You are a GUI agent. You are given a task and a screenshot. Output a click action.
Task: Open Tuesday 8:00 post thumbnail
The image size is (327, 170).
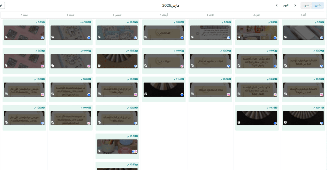pos(210,33)
